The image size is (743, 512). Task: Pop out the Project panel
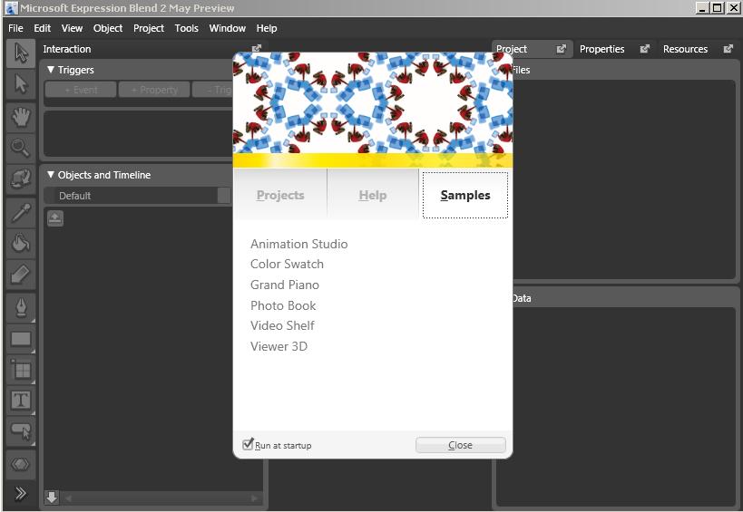(561, 49)
